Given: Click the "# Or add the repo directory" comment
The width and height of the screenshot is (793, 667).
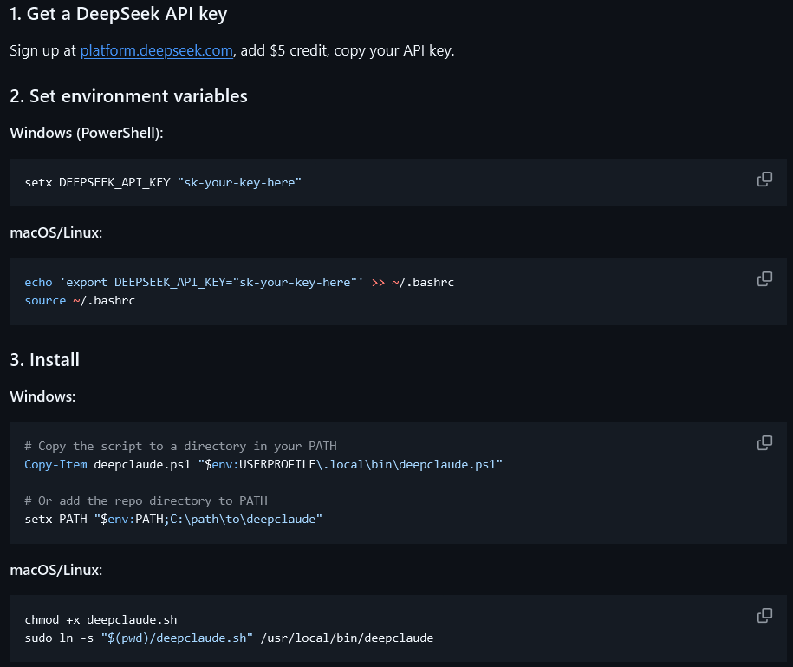Looking at the screenshot, I should (146, 501).
